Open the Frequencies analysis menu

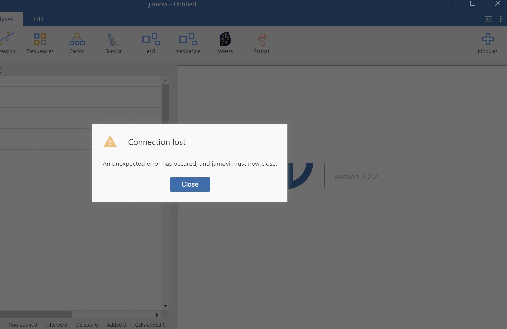40,43
